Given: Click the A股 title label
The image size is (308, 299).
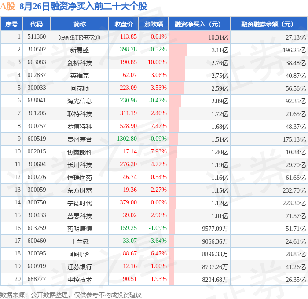Looking at the screenshot, I should [x=7, y=6].
